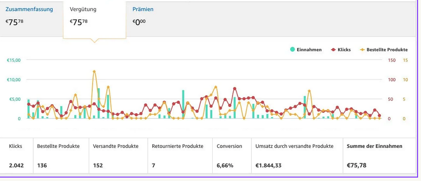Click the Einnahmen legend label
Screen dimensions: 421x181
309,50
